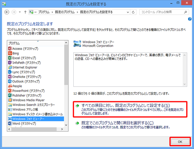Click the Bing icon in program list
194x149 pixels.
click(10, 53)
